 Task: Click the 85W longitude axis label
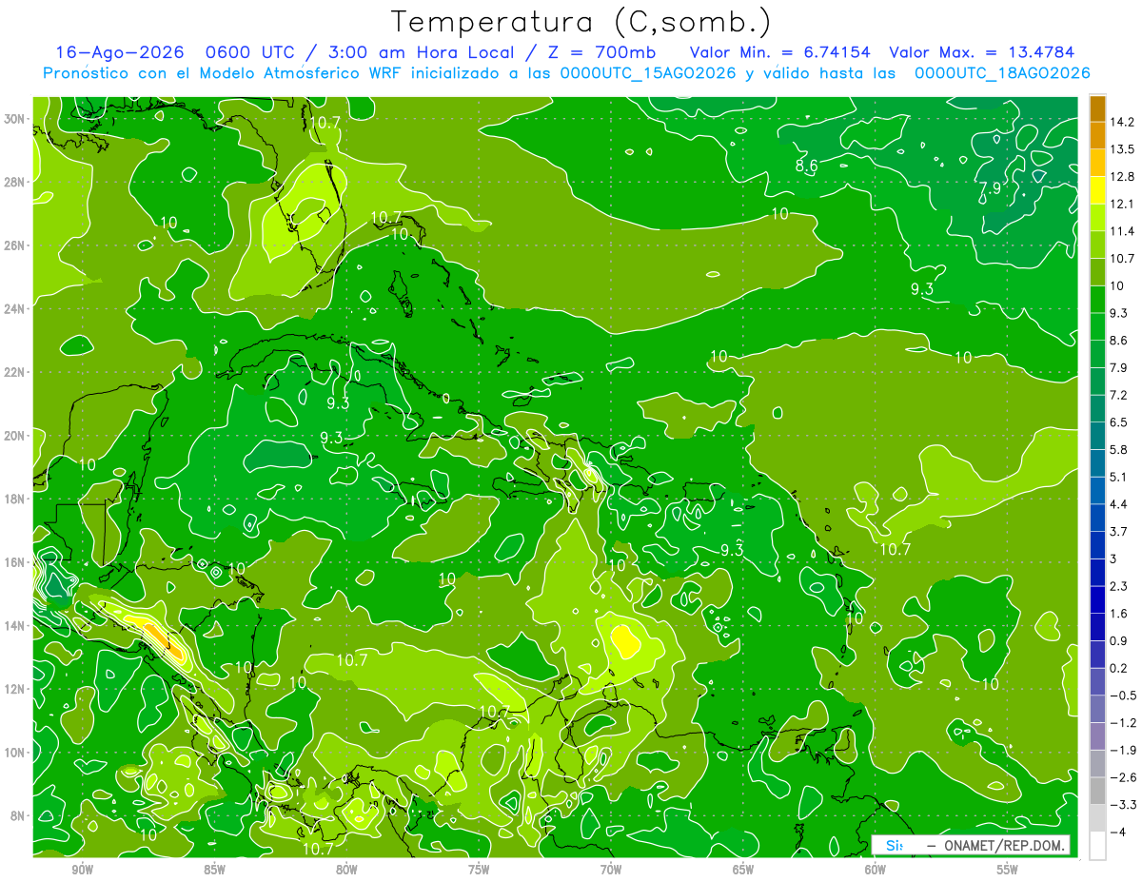[214, 870]
